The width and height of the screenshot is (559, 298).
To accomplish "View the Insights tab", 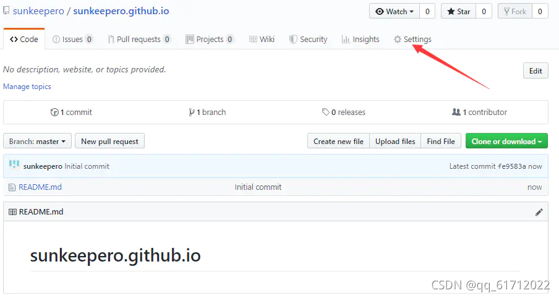I will [x=361, y=39].
